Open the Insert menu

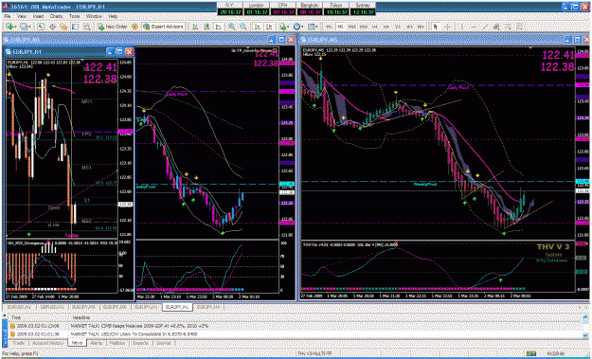[38, 17]
